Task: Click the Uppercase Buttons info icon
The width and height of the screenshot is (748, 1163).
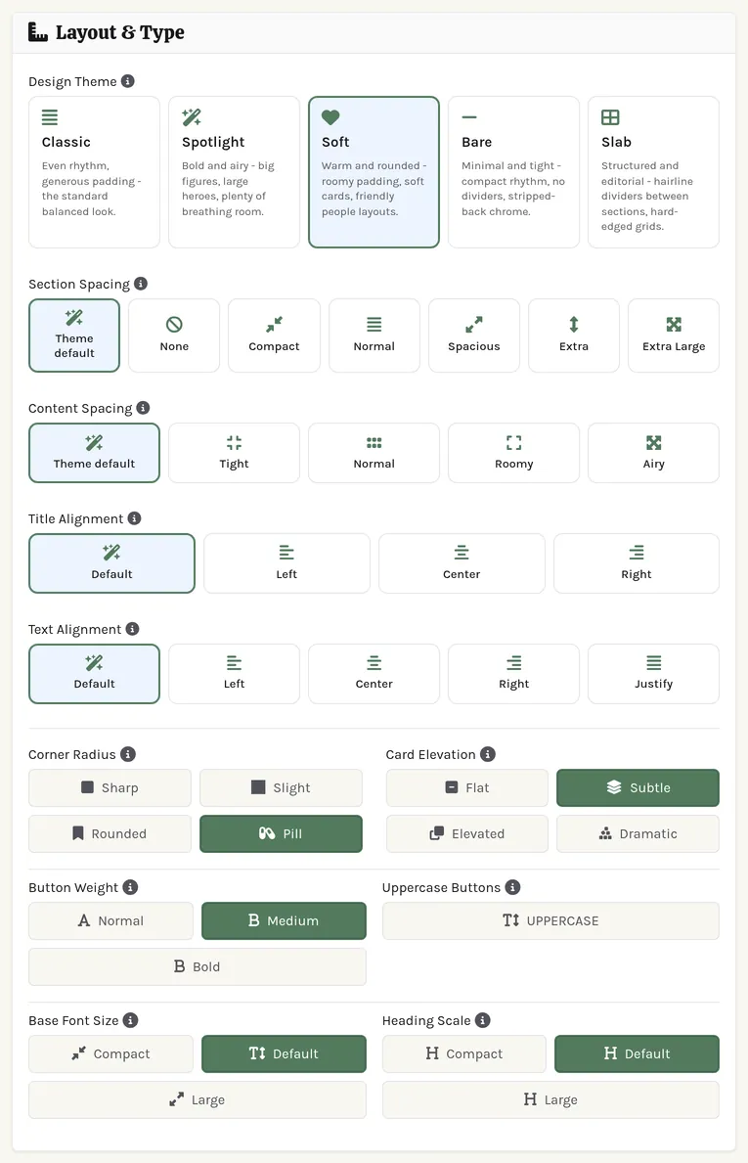Action: point(512,887)
